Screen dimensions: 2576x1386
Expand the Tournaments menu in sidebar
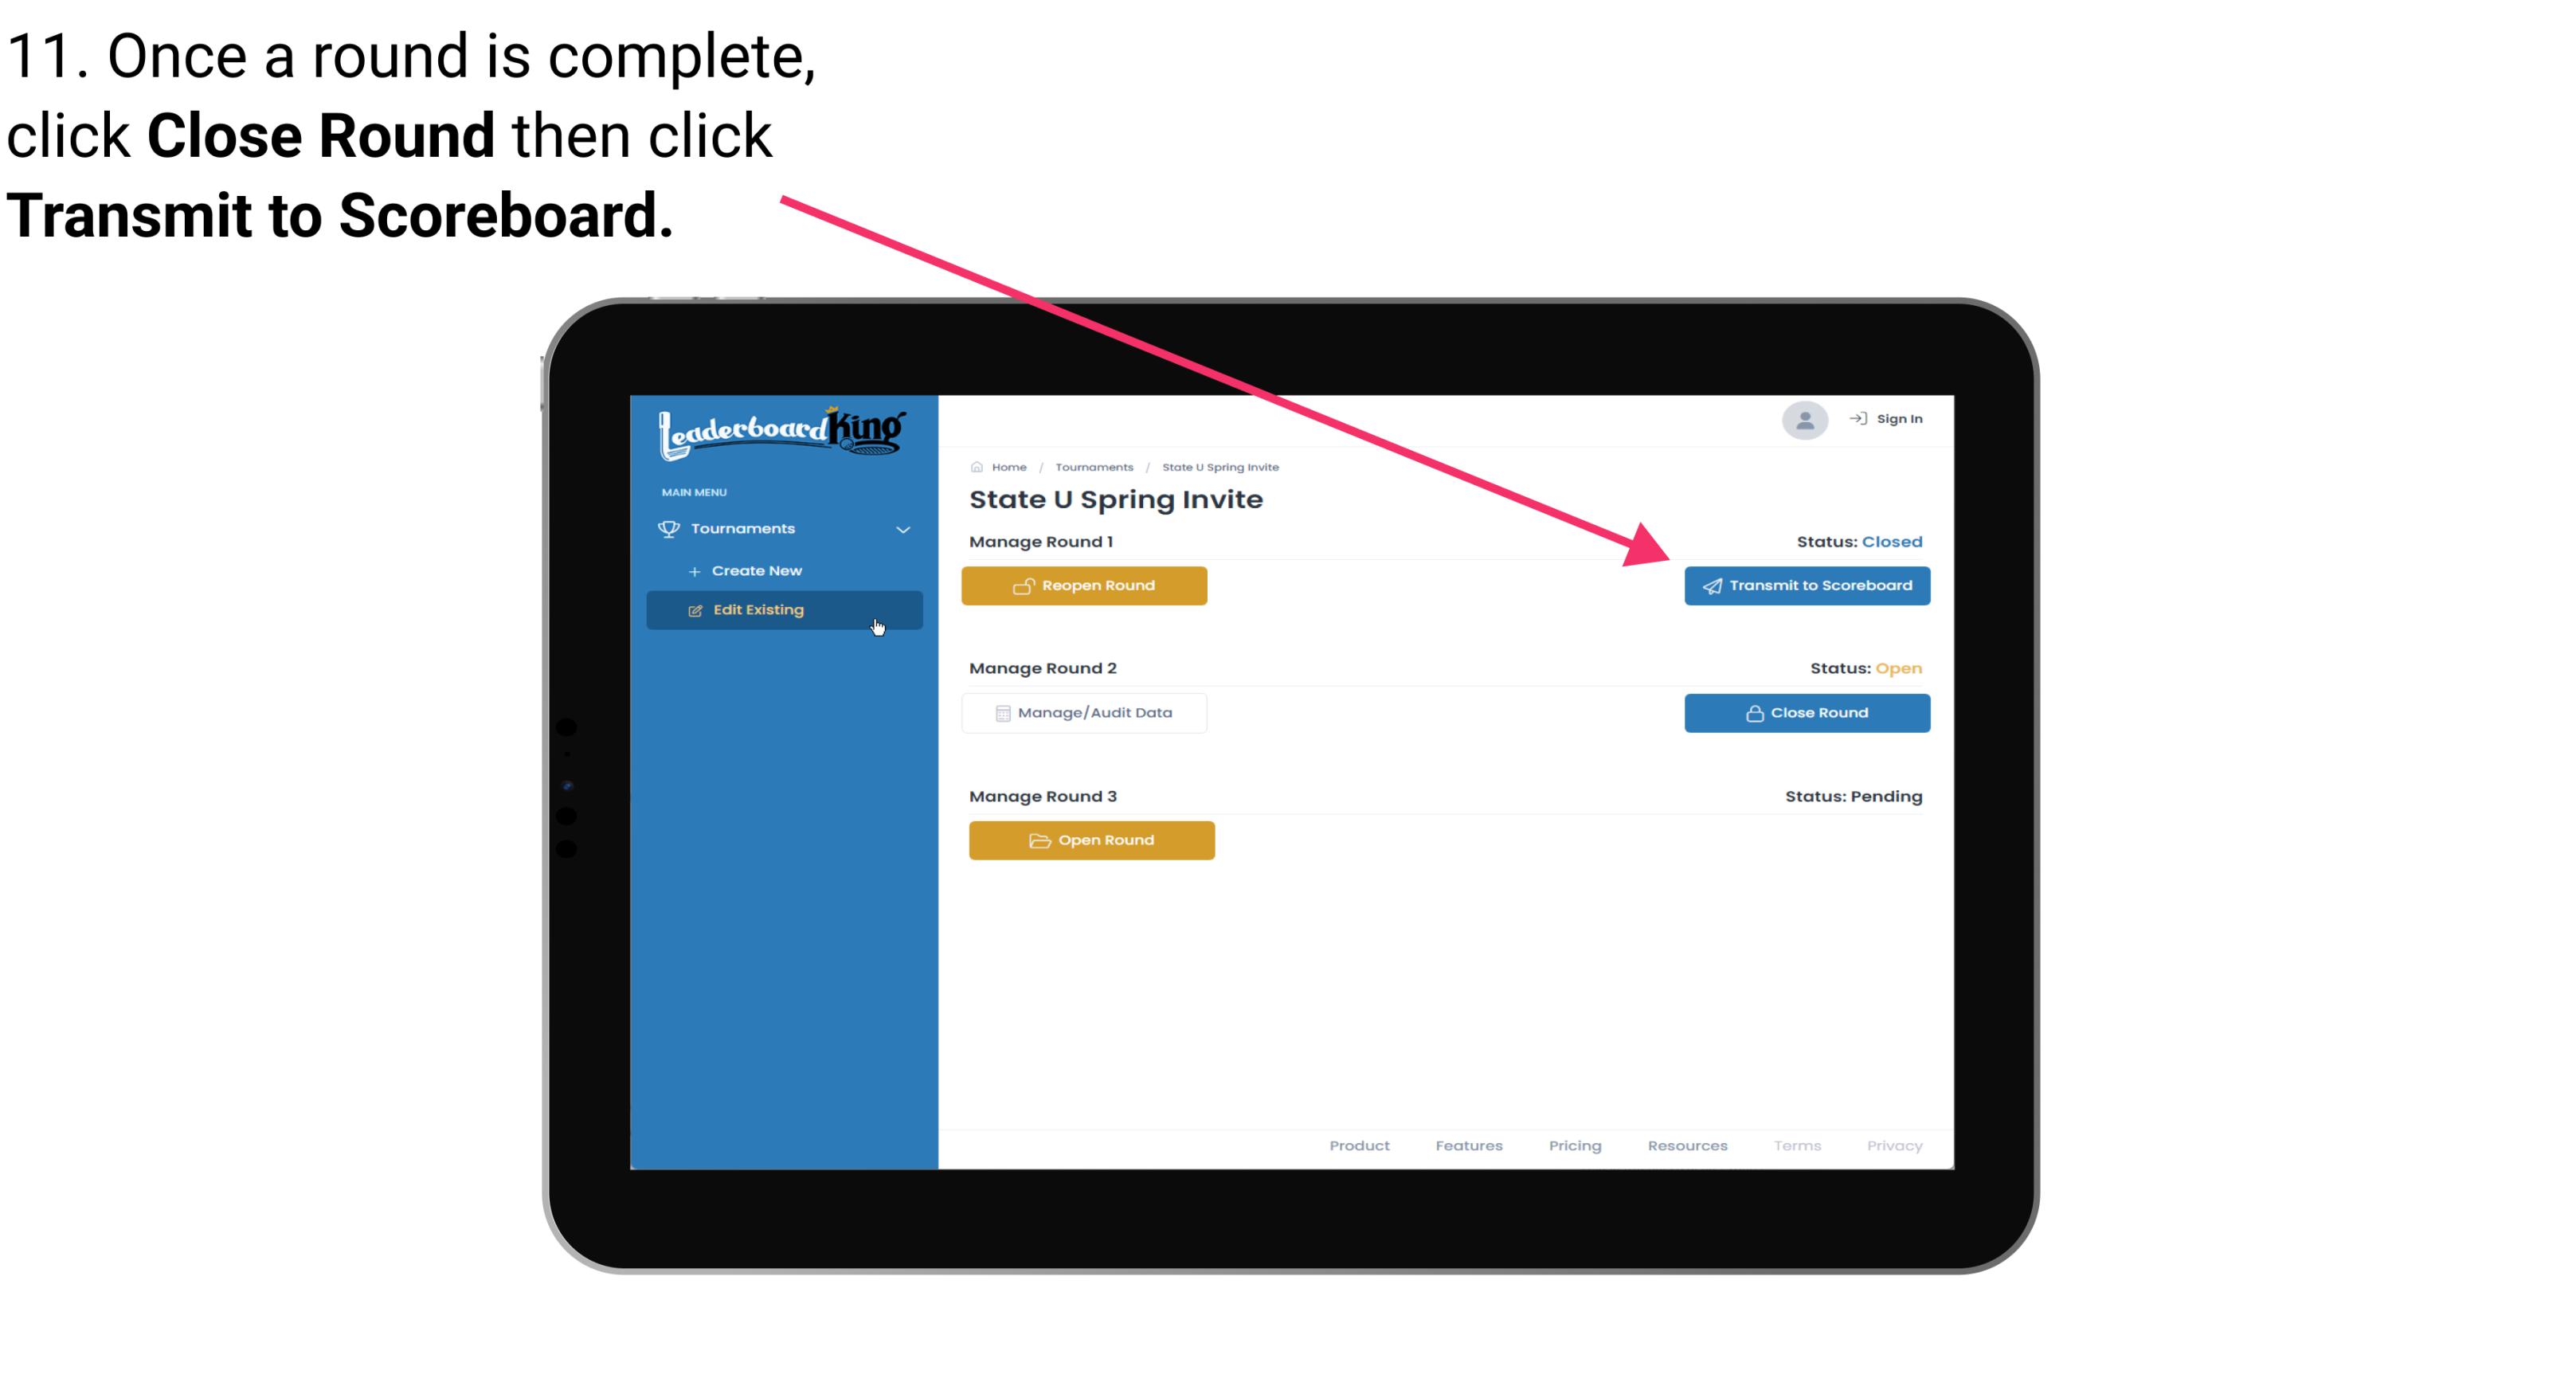785,529
